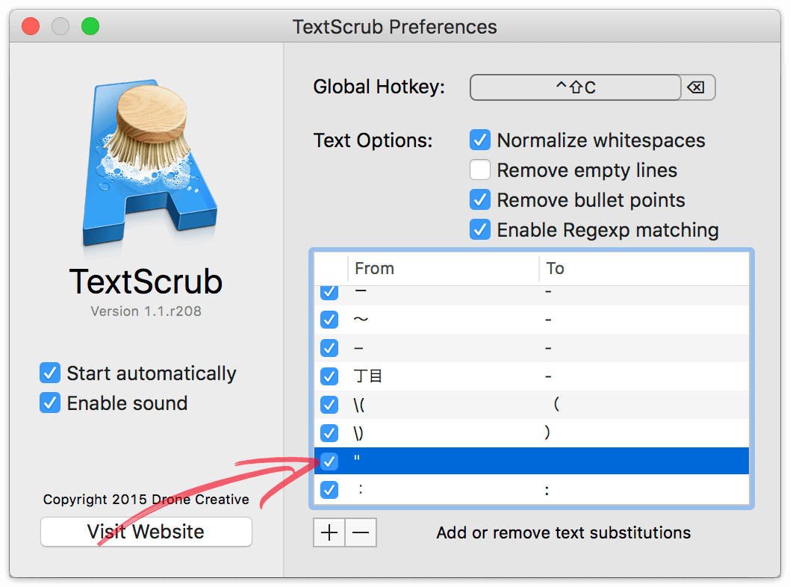Add a new text substitution with plus
The image size is (790, 587).
pos(329,532)
